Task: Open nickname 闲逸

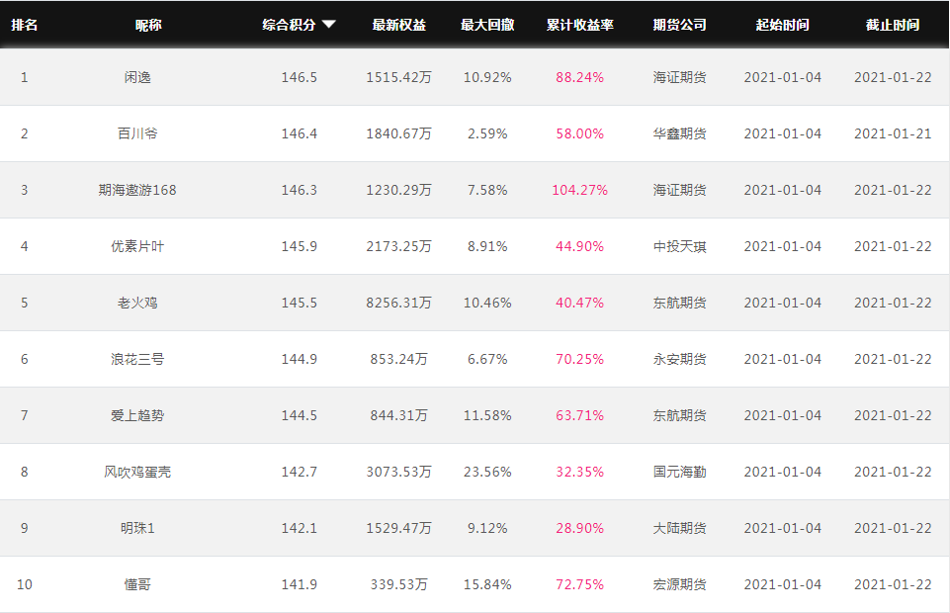Action: tap(137, 77)
